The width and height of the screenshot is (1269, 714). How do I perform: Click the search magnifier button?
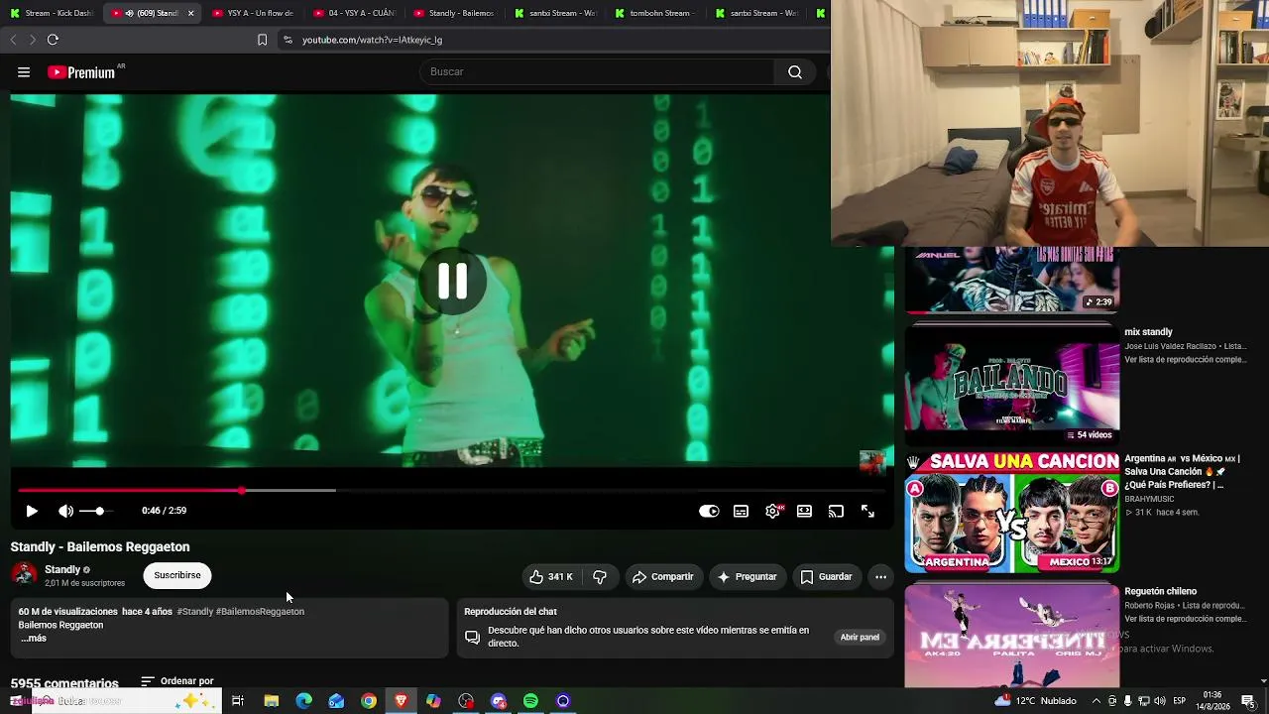point(795,72)
